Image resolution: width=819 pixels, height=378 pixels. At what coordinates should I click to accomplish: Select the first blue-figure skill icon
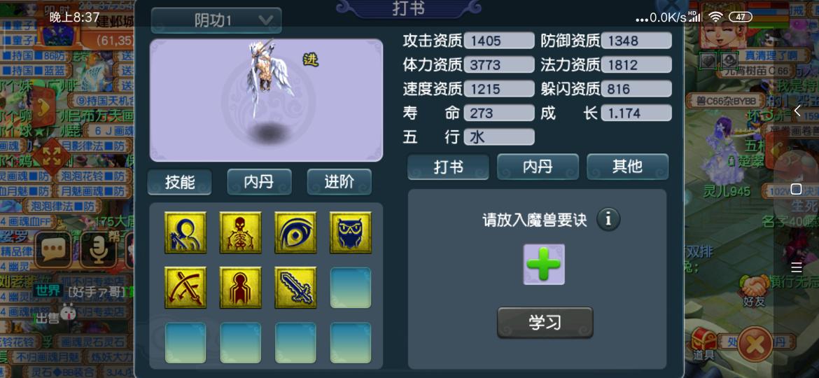[185, 232]
